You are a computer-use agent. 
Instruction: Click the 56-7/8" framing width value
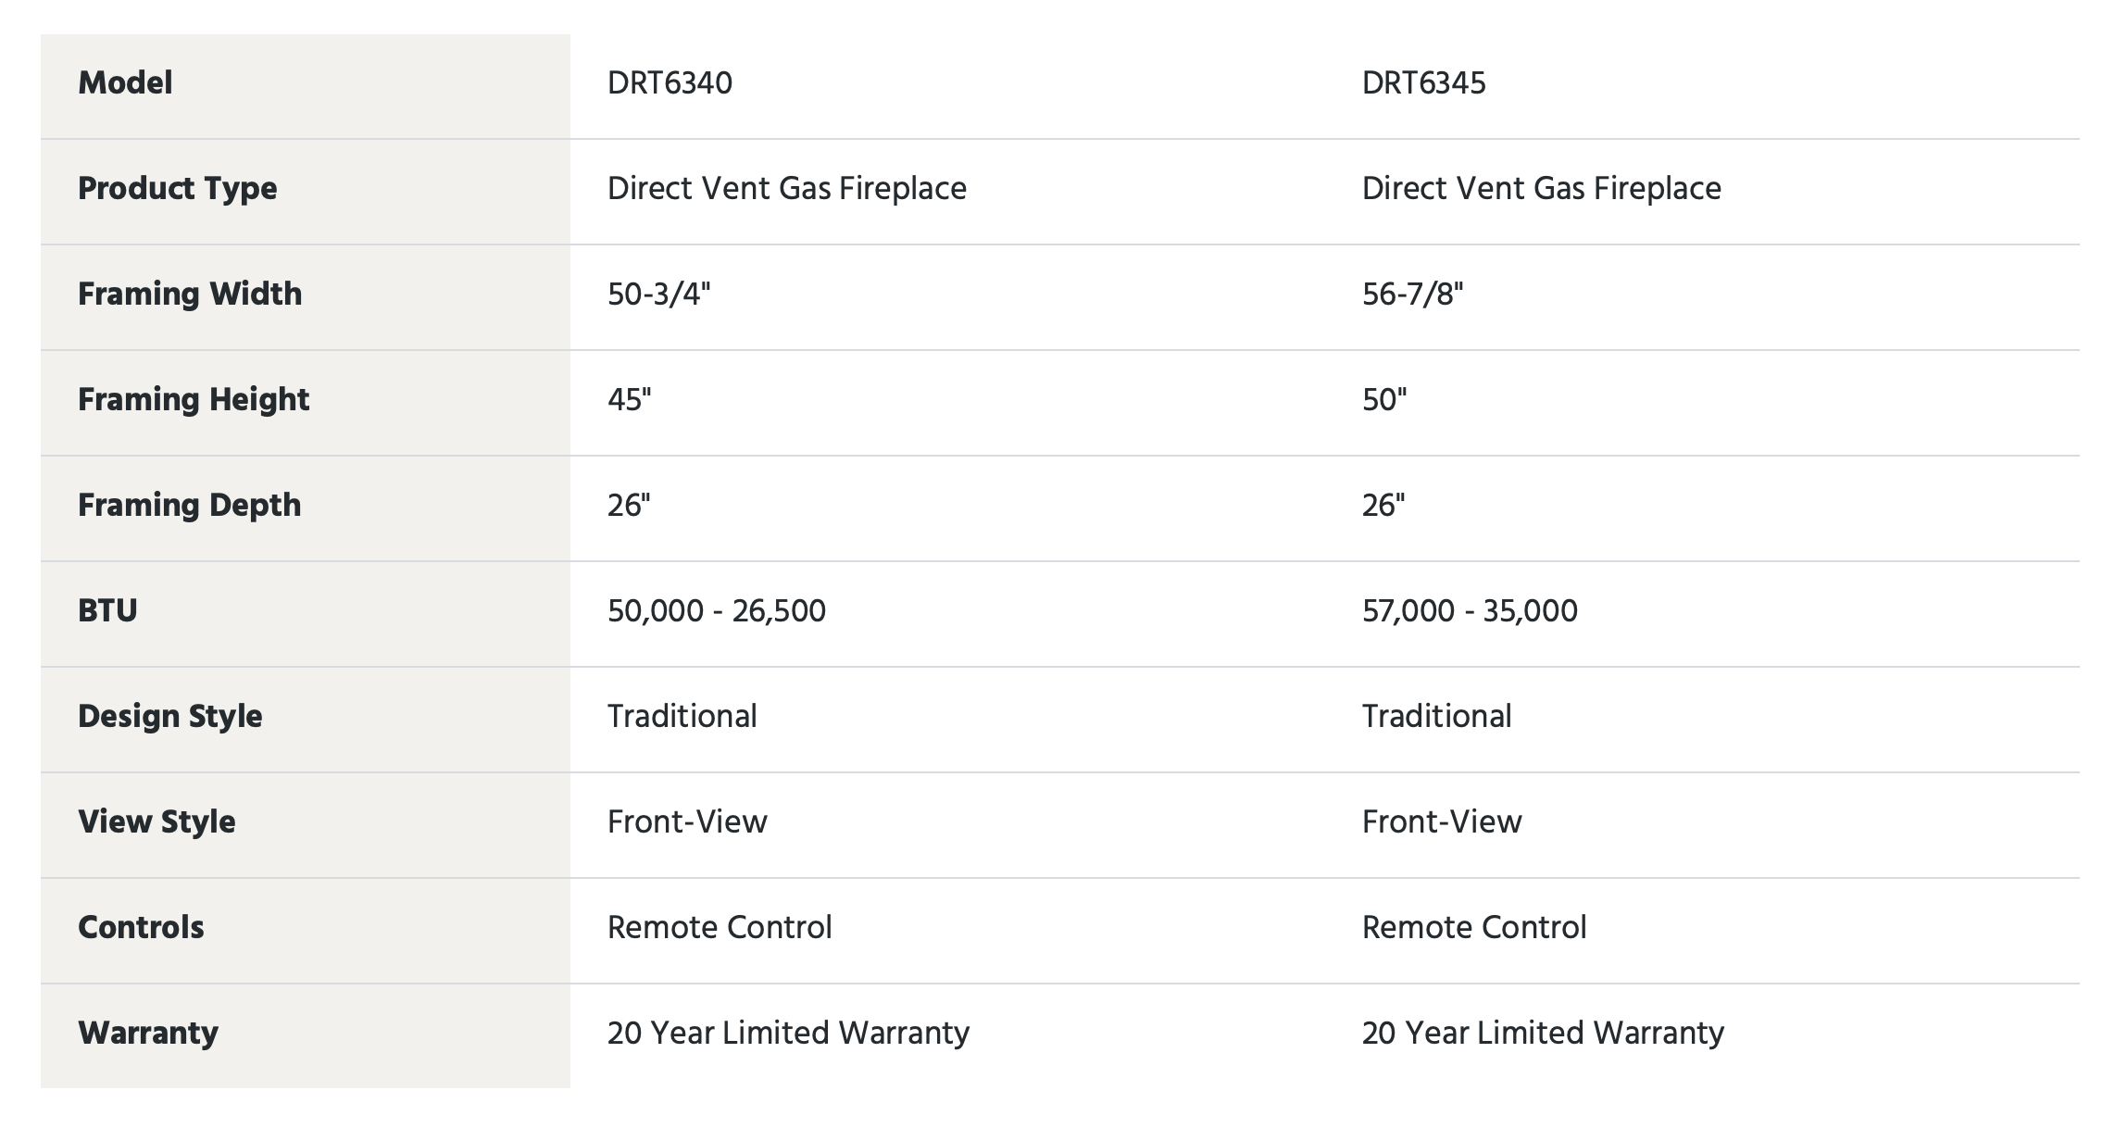point(1412,295)
